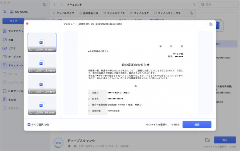The width and height of the screenshot is (240, 151).
Task: Pause the deep scan
Action: click(x=75, y=146)
